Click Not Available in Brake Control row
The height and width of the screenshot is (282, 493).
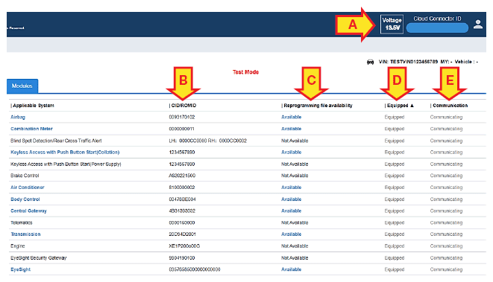(x=295, y=176)
